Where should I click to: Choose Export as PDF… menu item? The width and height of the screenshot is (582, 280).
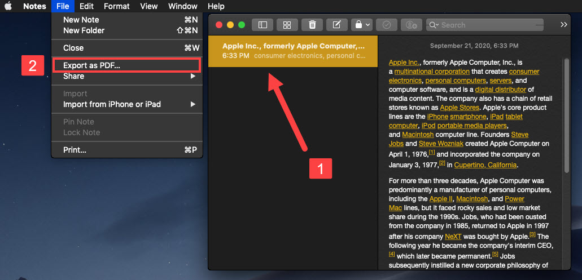pos(128,65)
